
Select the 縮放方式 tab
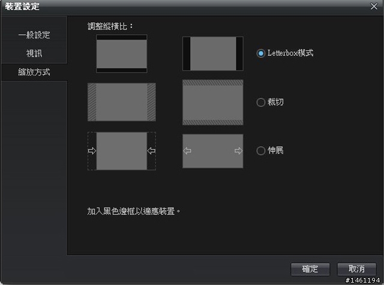tap(34, 72)
